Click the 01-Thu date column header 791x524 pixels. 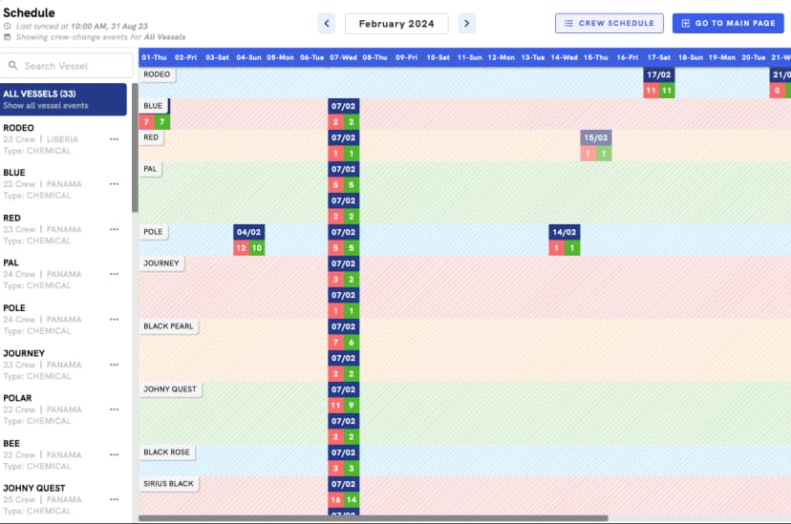click(x=154, y=57)
